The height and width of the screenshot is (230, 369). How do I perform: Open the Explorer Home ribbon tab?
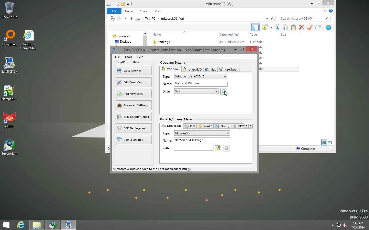[129, 11]
